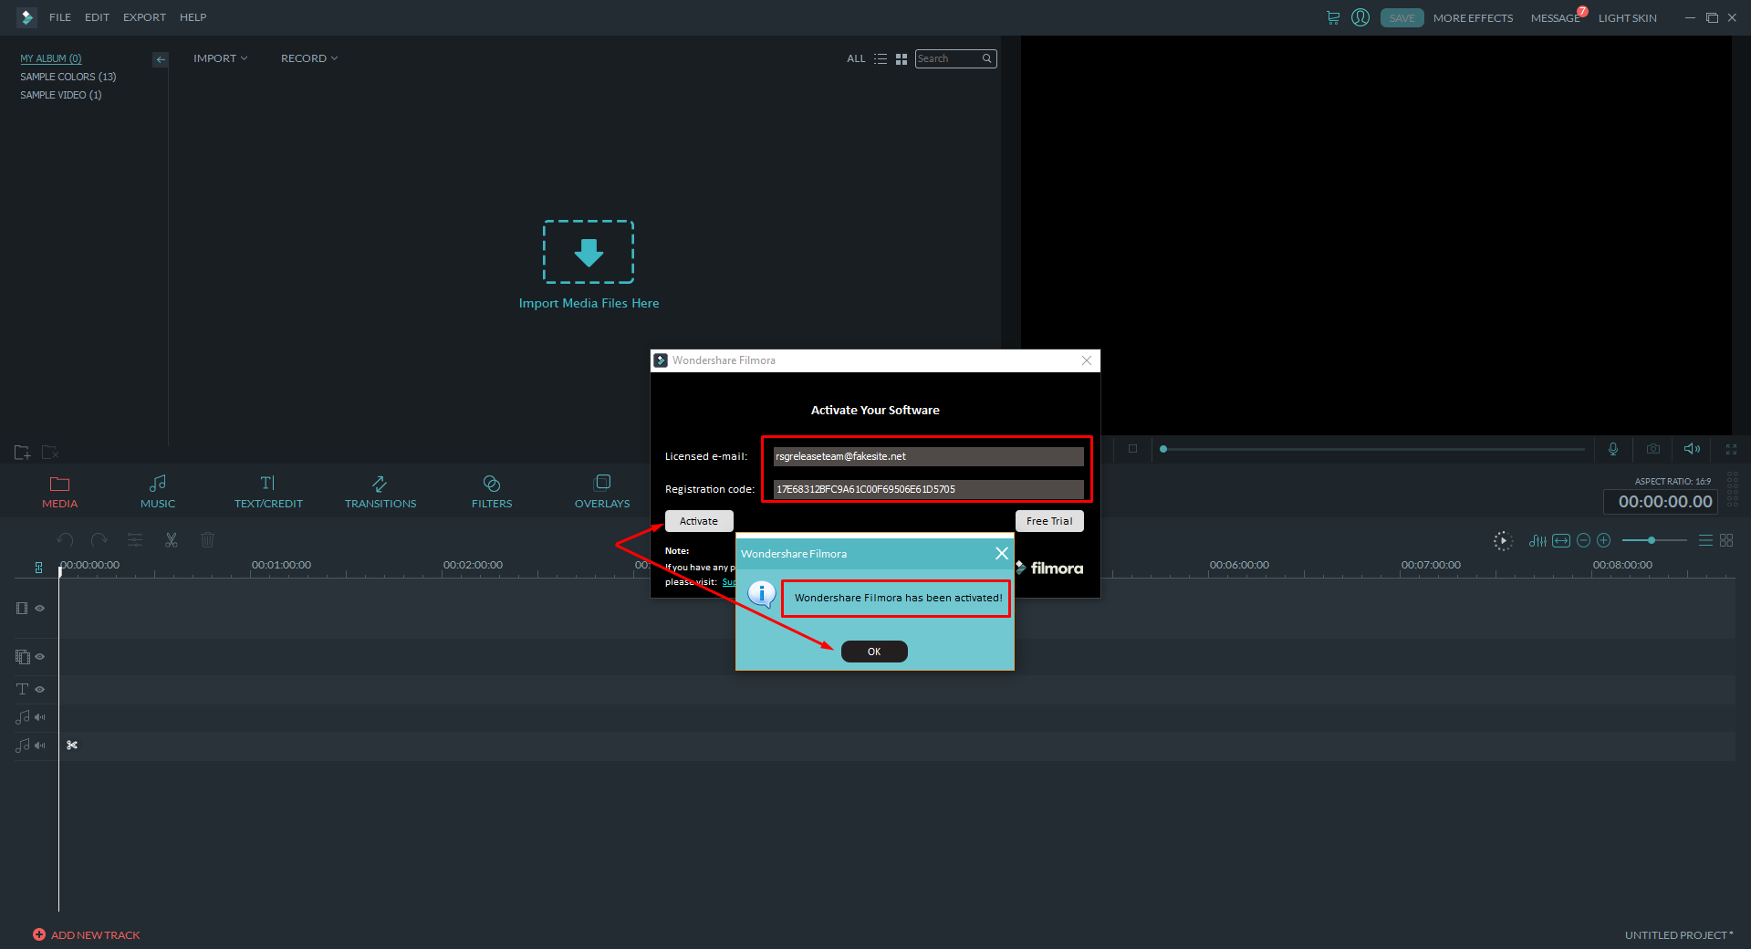
Task: Open the RECORD dropdown
Action: [x=308, y=58]
